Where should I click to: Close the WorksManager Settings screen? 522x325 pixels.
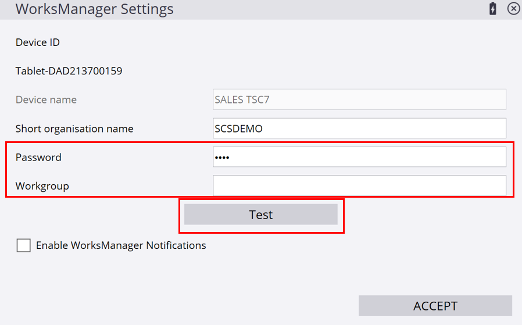pos(513,9)
